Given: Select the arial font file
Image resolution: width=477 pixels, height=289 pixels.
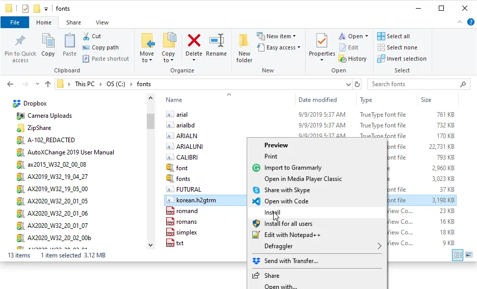Looking at the screenshot, I should 177,115.
